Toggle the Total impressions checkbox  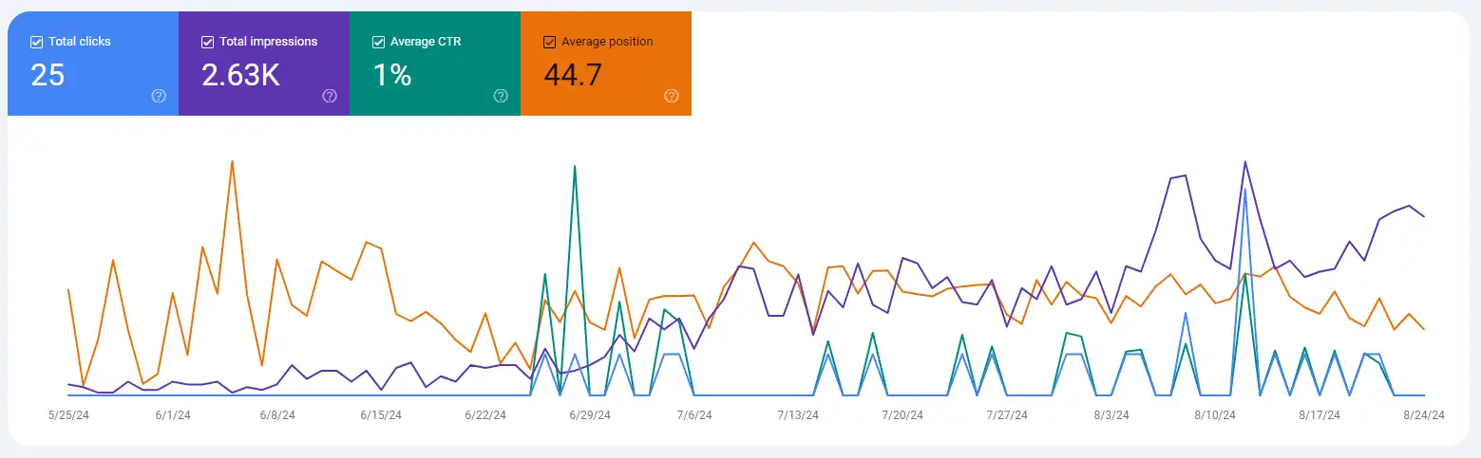207,42
